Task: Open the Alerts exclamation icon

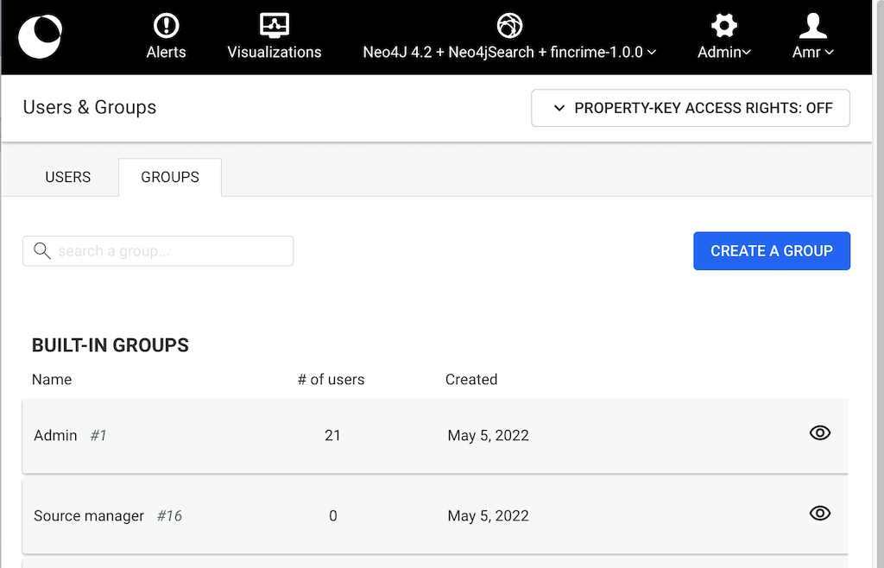Action: 167,25
